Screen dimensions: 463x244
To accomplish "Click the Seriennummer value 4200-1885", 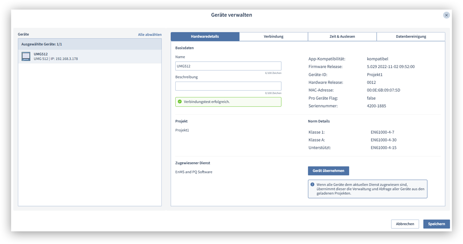I will tap(376, 106).
